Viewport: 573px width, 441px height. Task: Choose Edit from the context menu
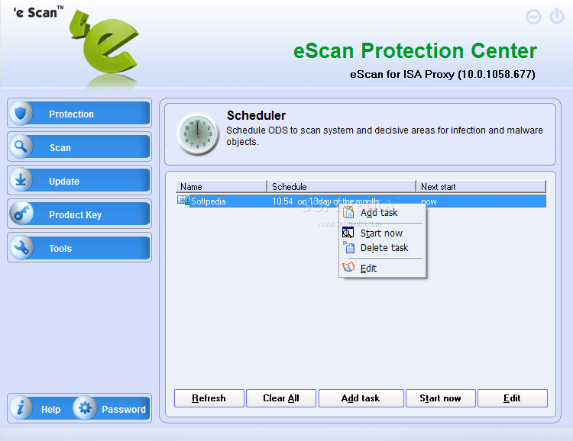[383, 268]
